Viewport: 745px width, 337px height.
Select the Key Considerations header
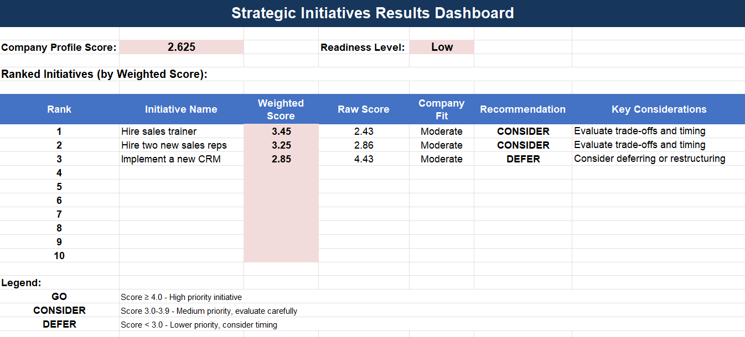click(659, 109)
